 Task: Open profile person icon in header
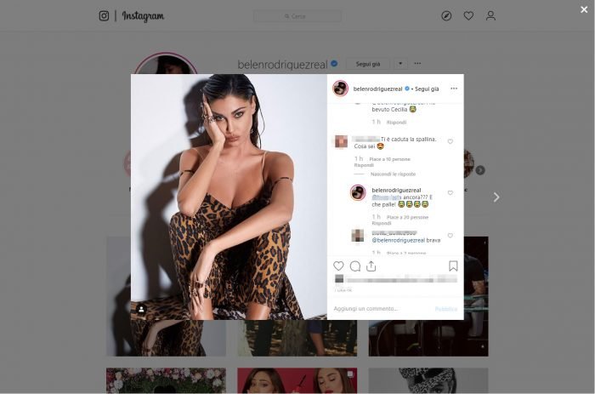tap(490, 15)
